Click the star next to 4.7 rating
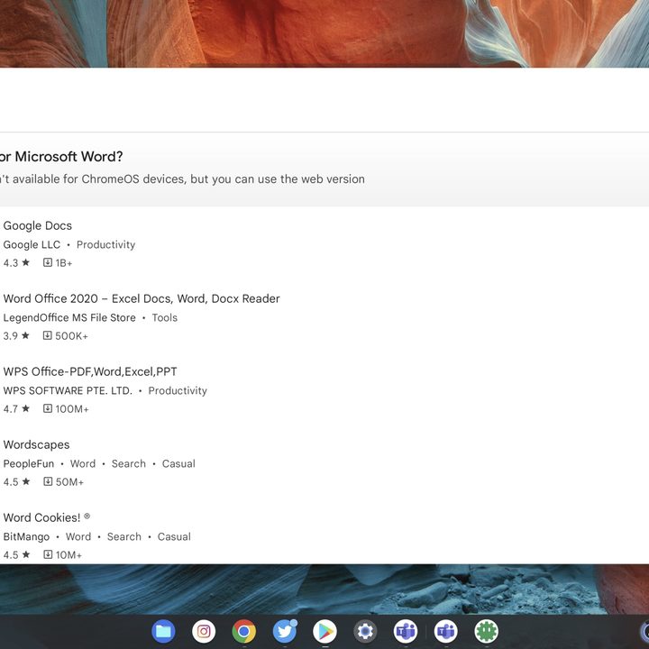Screen dimensions: 649x649 tap(25, 408)
